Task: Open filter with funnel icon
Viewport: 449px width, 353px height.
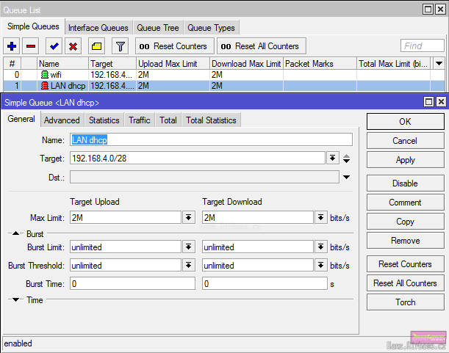Action: [120, 46]
